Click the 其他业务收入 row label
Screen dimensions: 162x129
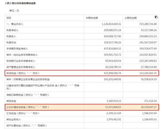click(x=14, y=119)
